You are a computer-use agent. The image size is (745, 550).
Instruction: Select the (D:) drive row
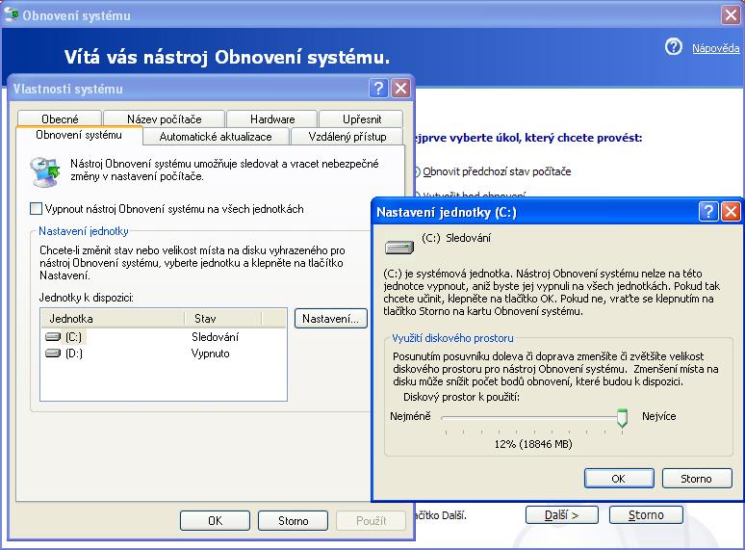coord(164,354)
